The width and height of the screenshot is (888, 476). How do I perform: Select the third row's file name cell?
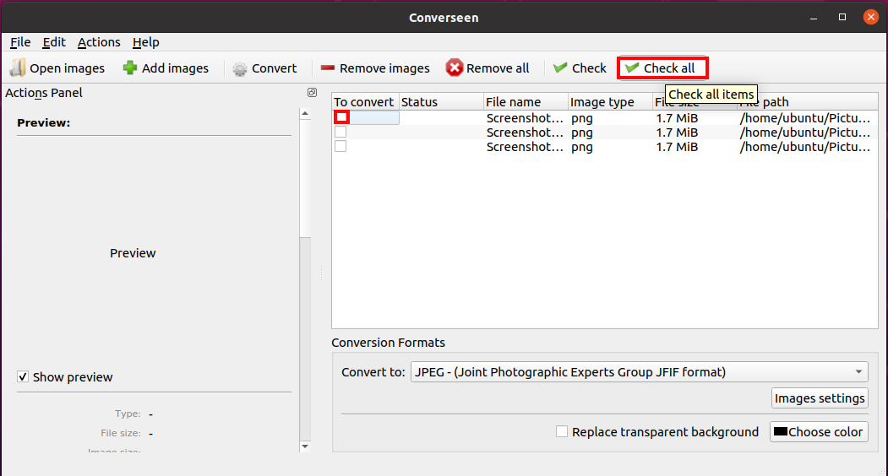[526, 147]
